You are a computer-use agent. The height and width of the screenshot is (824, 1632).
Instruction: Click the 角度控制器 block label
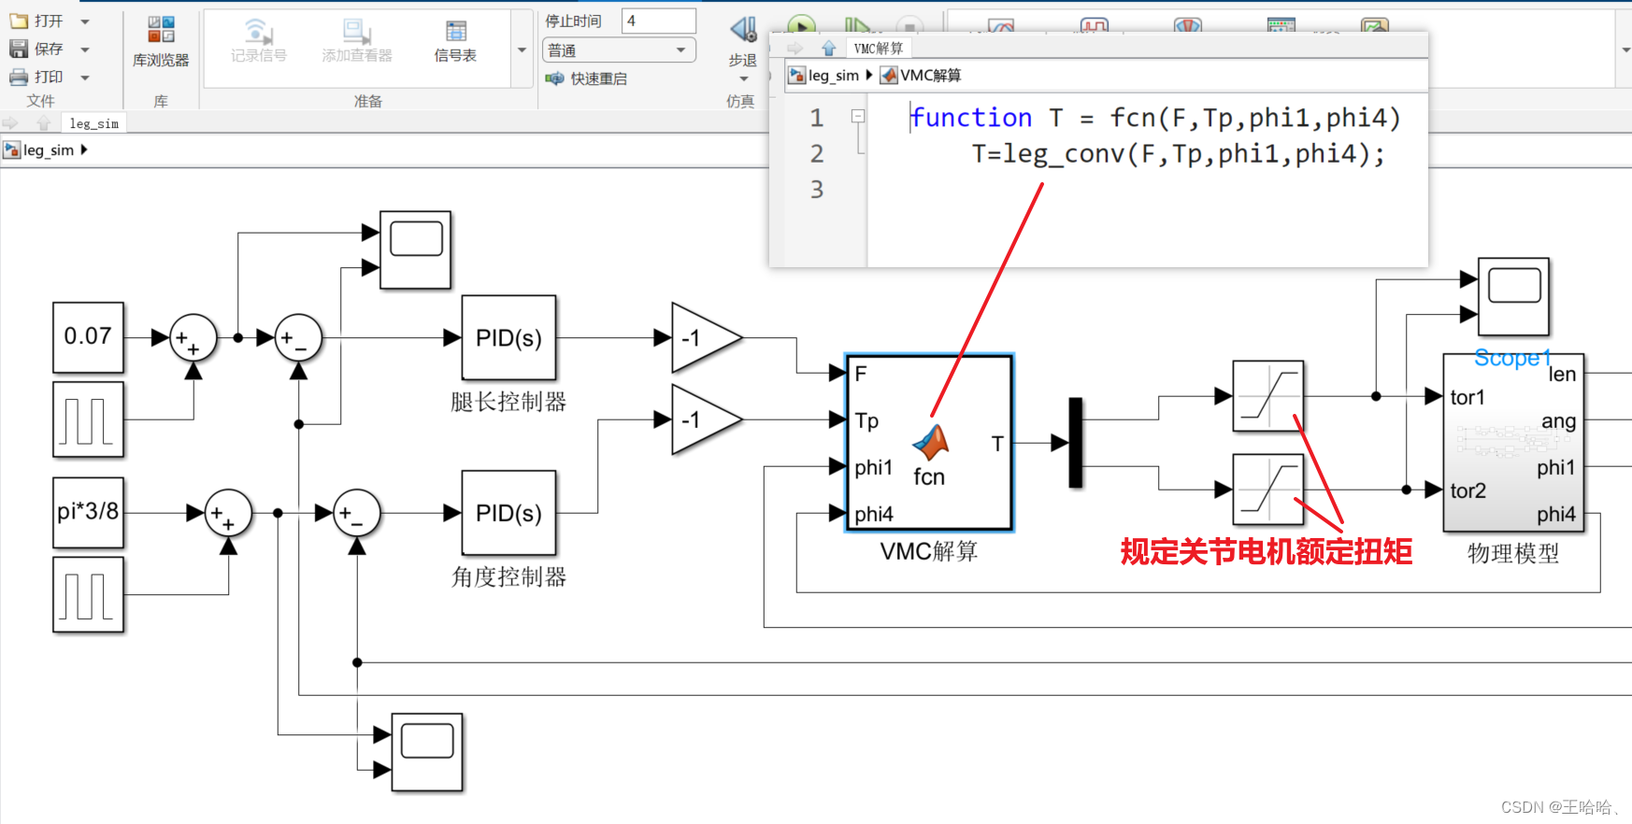[508, 577]
